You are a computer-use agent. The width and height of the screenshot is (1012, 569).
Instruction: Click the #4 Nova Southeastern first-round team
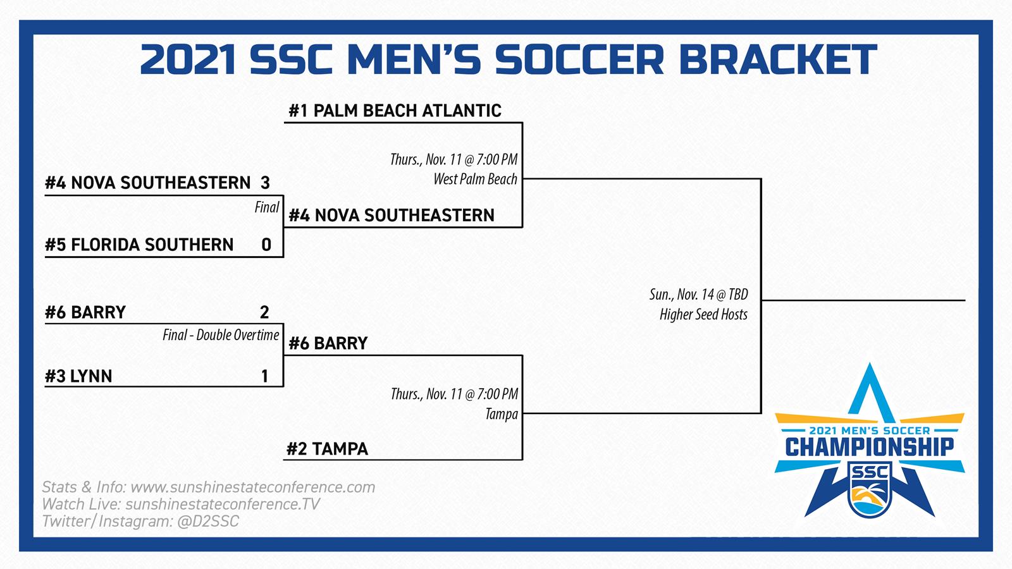148,183
